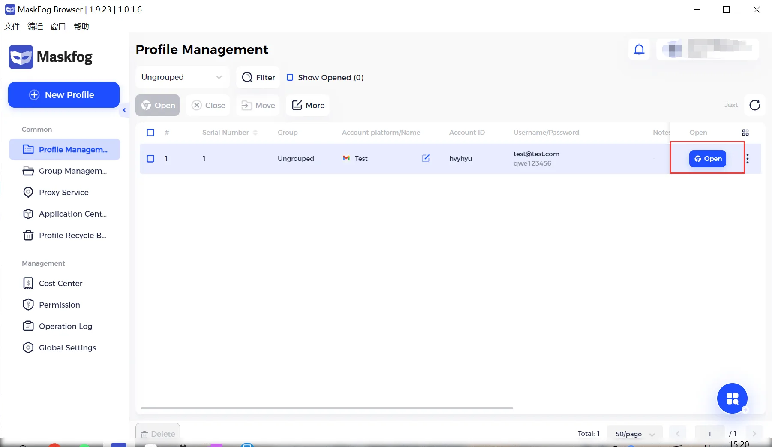Edit the Test account name pencil icon
This screenshot has width=772, height=447.
click(426, 158)
